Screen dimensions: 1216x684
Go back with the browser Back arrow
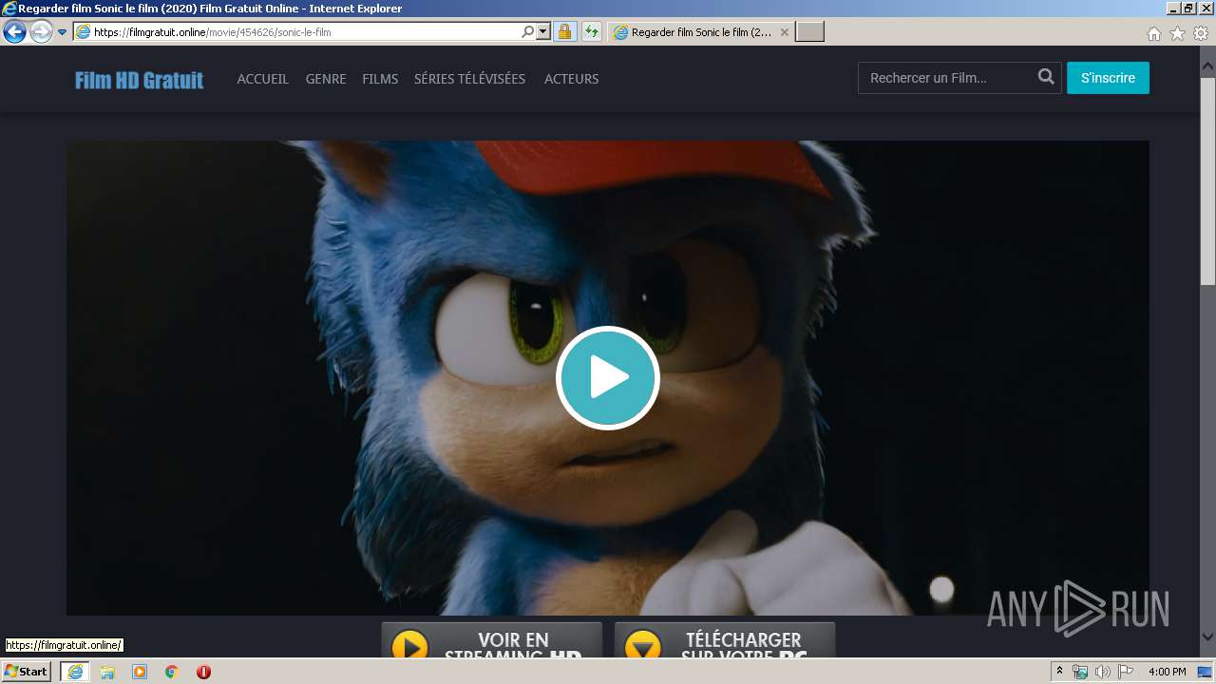click(x=14, y=31)
